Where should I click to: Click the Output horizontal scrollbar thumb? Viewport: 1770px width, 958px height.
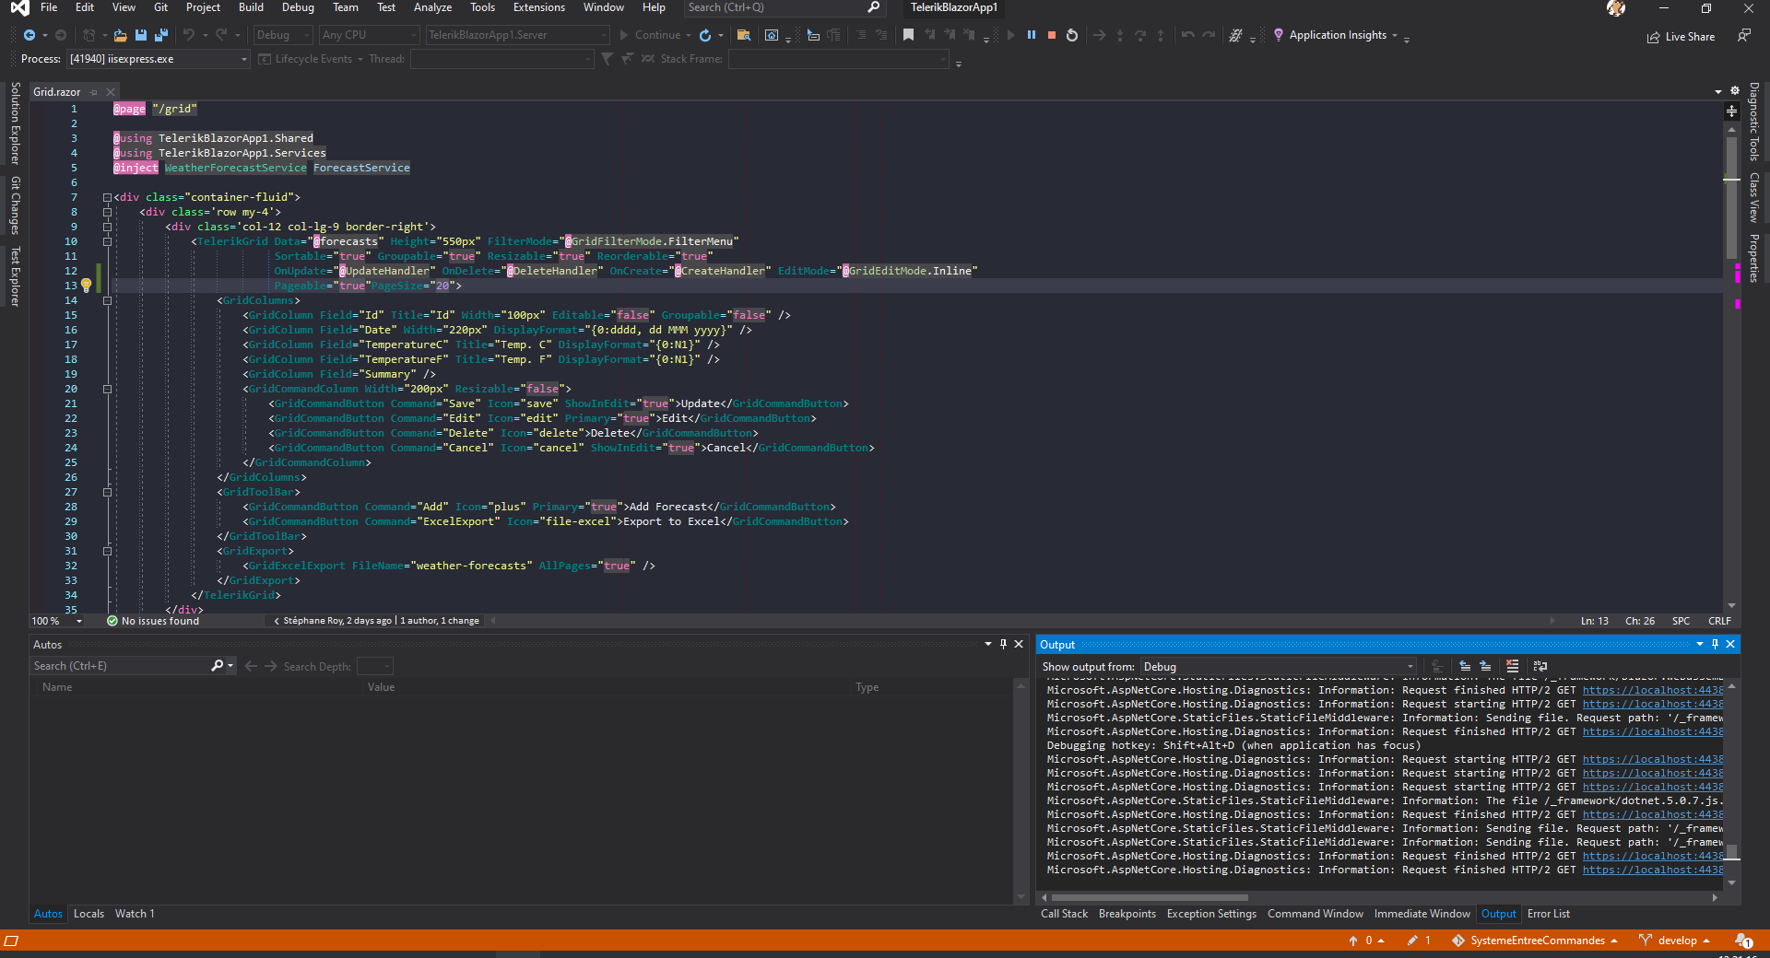tap(1150, 897)
